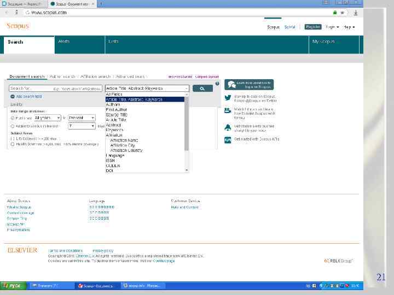Open the My Scopus main tab
394x295 pixels.
pyautogui.click(x=334, y=45)
